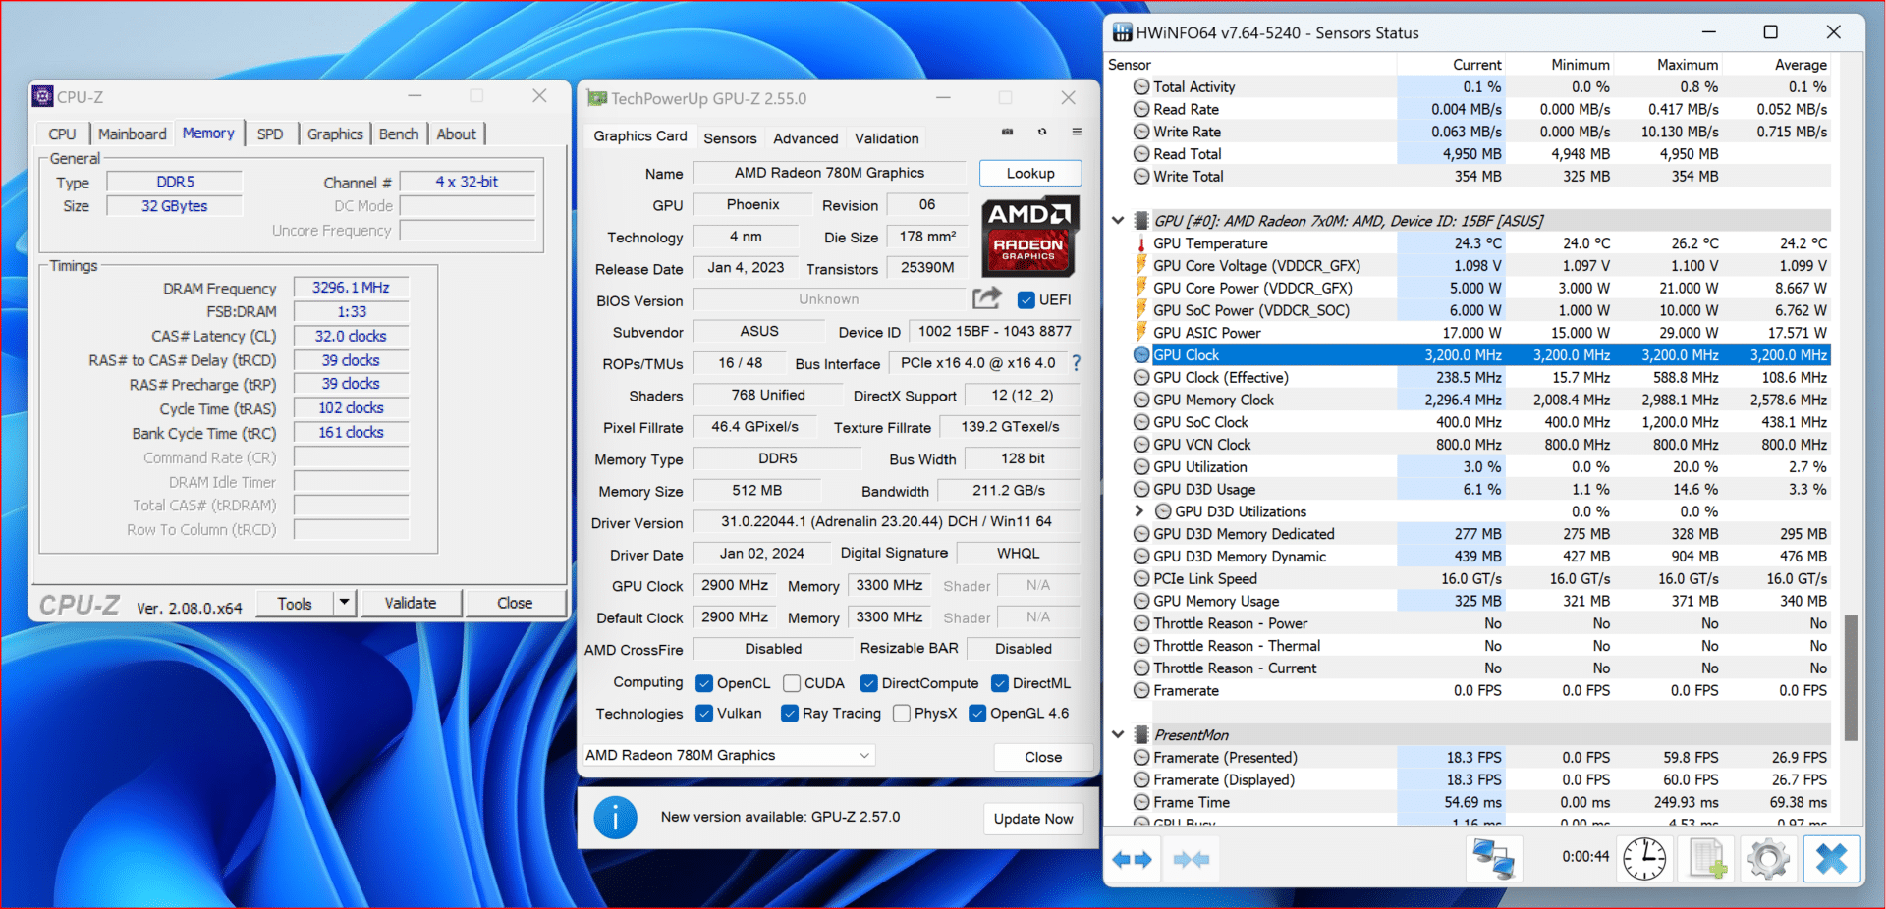Viewport: 1886px width, 909px height.
Task: Open the Bench tab in CPU-Z
Action: (399, 134)
